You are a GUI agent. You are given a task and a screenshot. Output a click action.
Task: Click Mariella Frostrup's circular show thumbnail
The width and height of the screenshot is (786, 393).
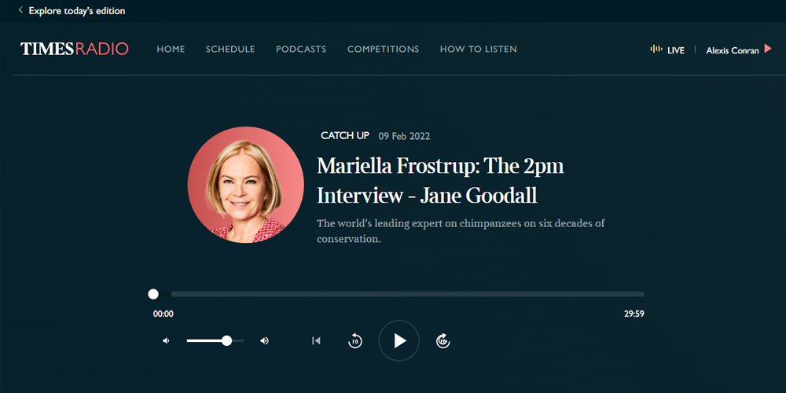pyautogui.click(x=246, y=185)
